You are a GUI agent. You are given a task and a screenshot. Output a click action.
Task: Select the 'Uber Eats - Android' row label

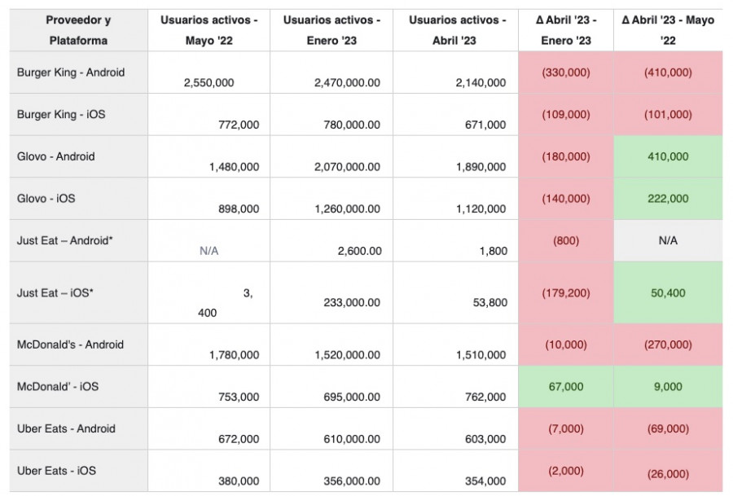click(66, 428)
